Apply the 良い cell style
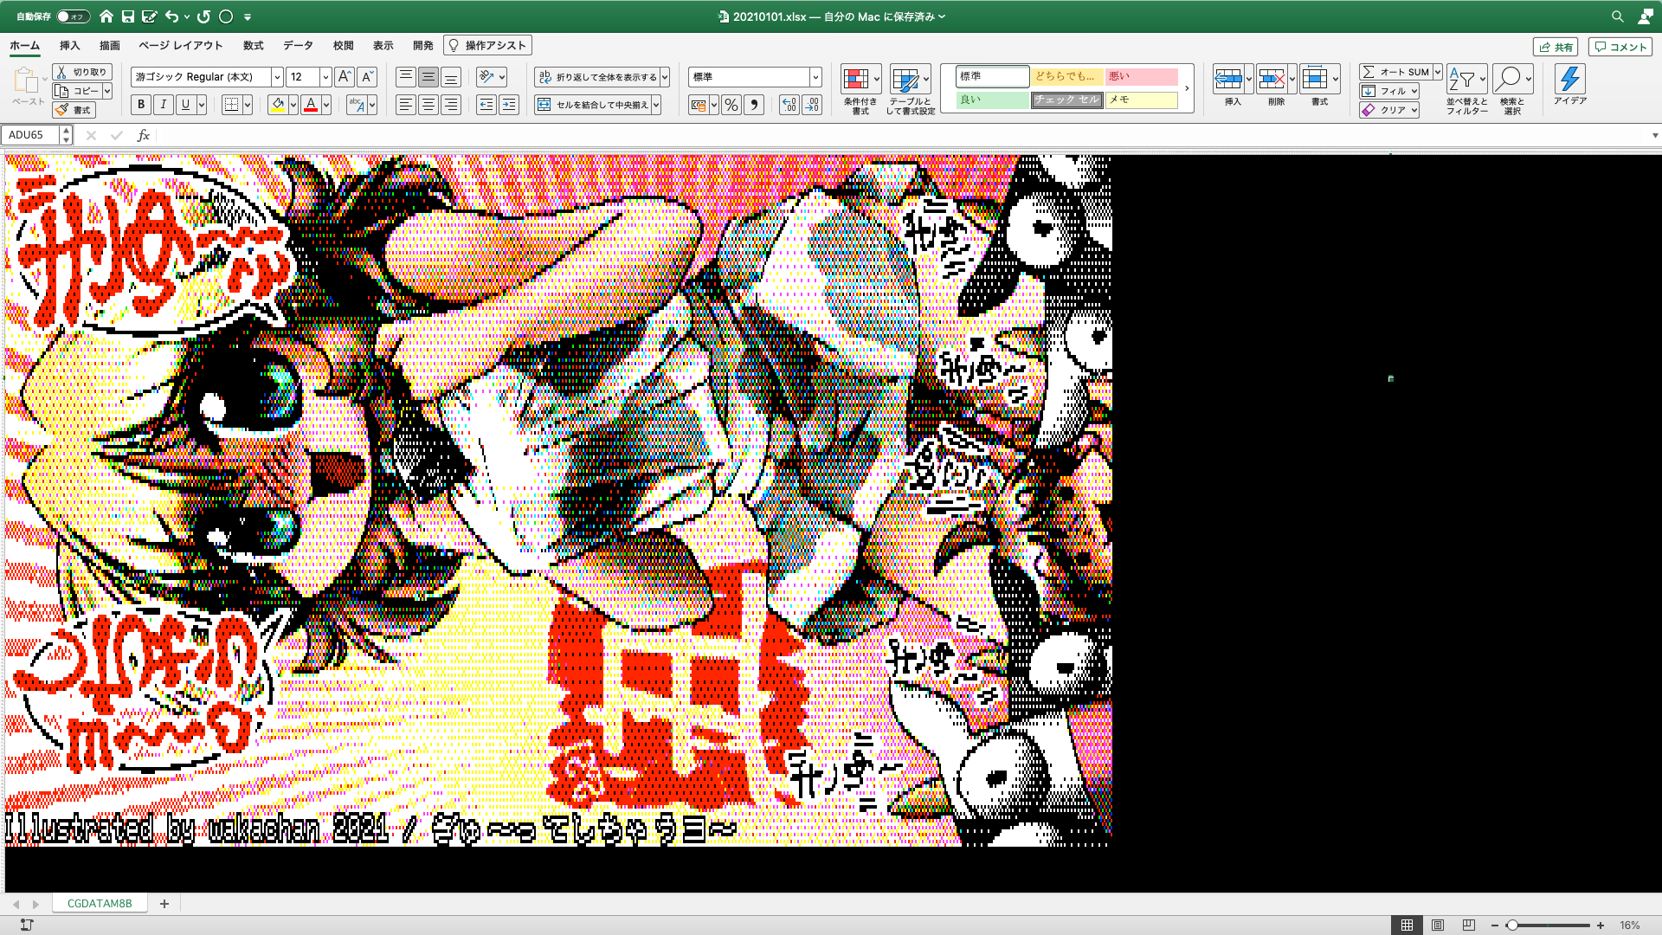Screen dimensions: 1662x935 coord(992,100)
